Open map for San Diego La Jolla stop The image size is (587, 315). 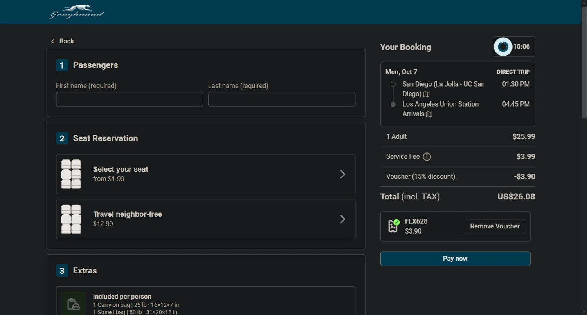[x=427, y=94]
